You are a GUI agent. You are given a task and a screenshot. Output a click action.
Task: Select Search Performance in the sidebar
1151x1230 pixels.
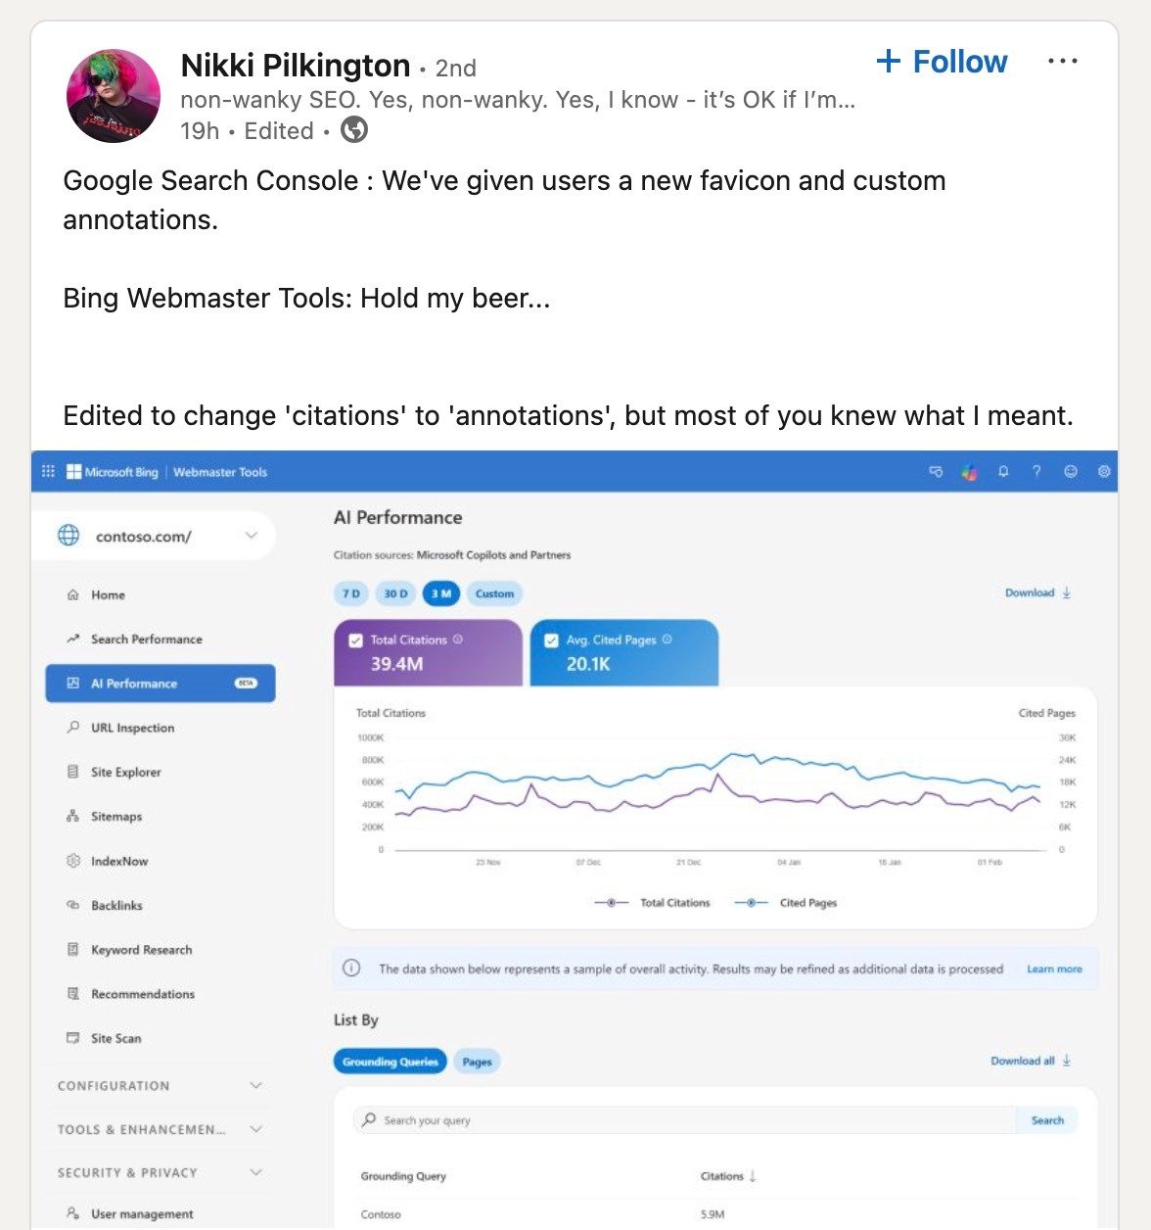[145, 639]
